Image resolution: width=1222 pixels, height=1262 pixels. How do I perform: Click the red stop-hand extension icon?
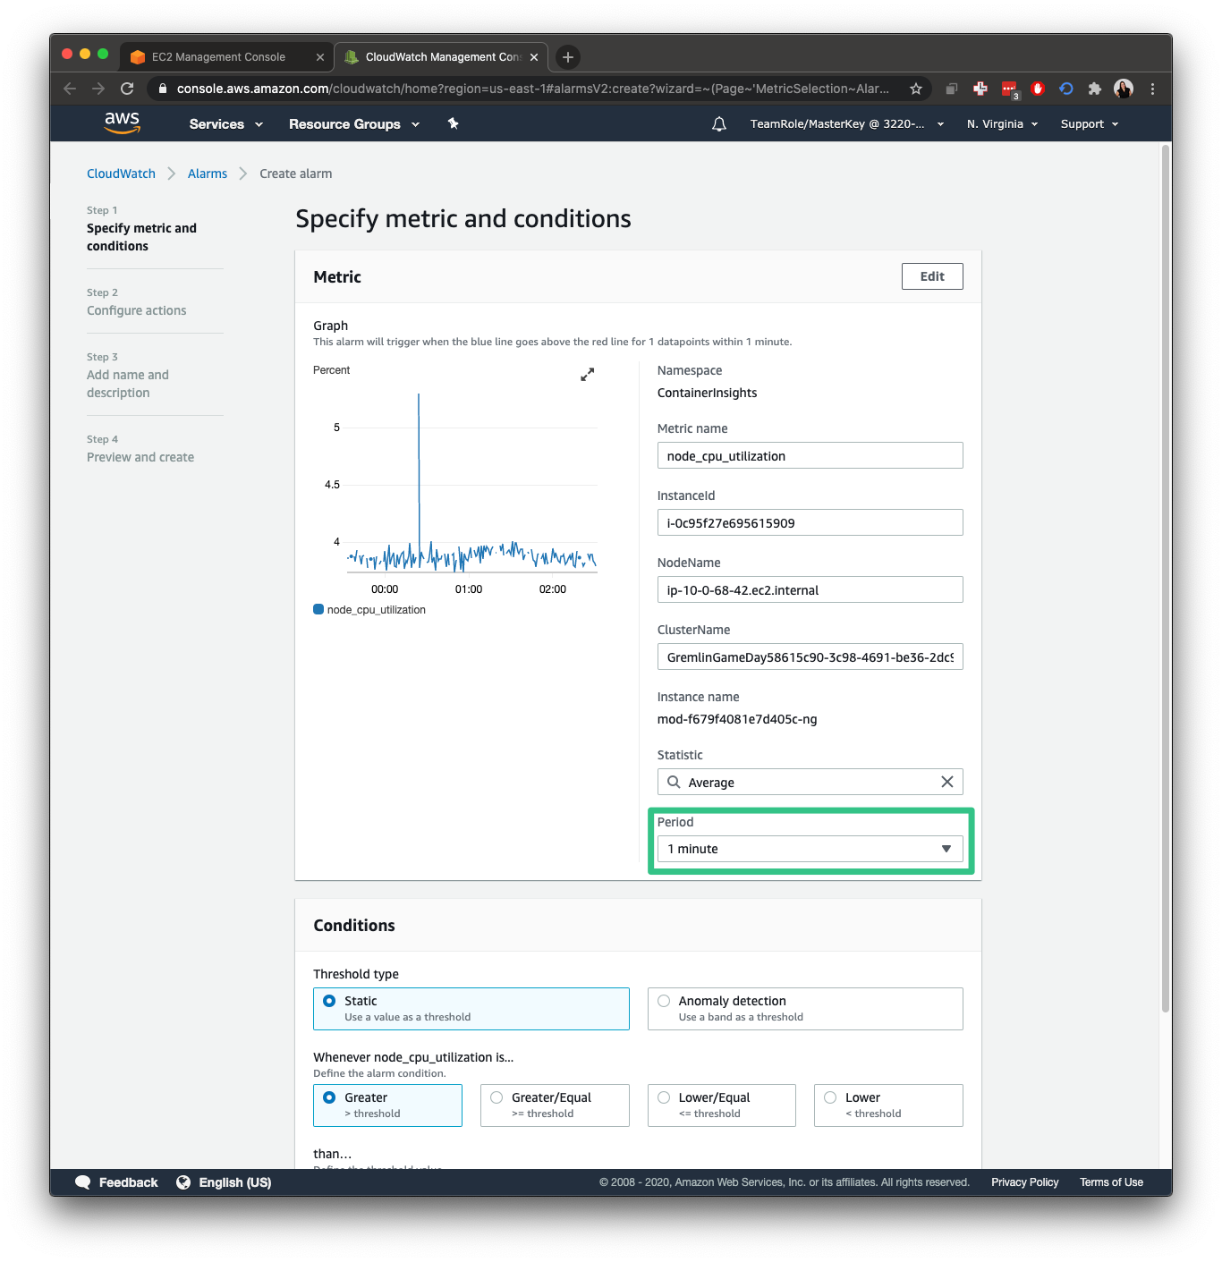[1038, 89]
